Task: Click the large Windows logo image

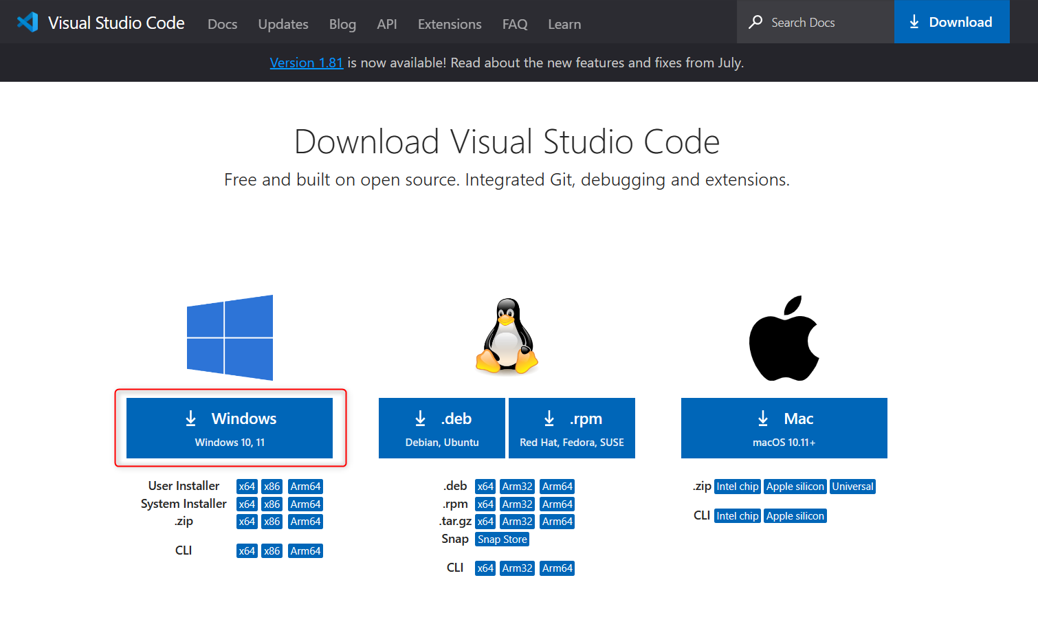Action: (x=230, y=337)
